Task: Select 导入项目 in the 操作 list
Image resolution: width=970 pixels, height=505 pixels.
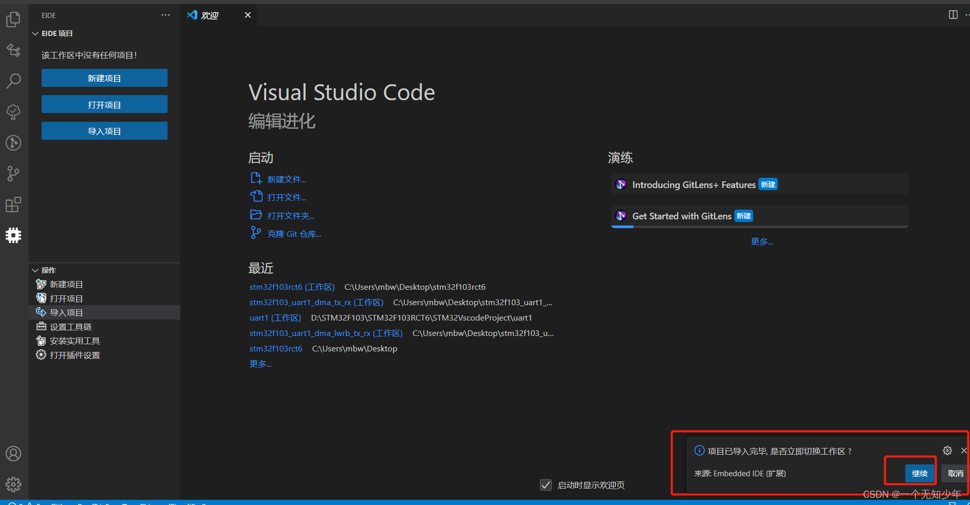Action: click(x=105, y=312)
